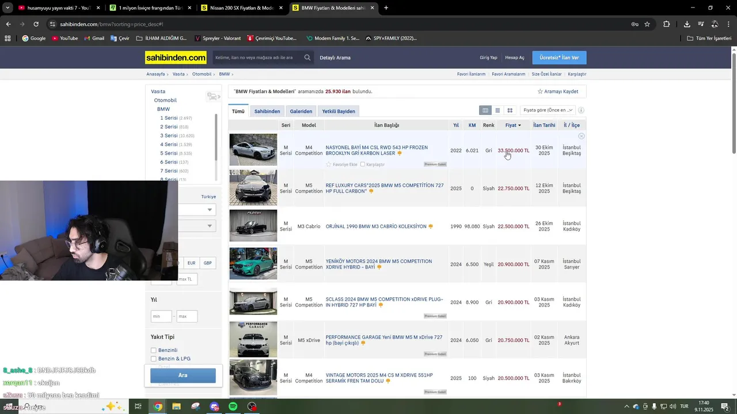Switch to table (classic) view icon
This screenshot has height=414, width=737.
(485, 110)
